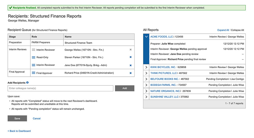Click Add Recipients info icon

click(27, 83)
